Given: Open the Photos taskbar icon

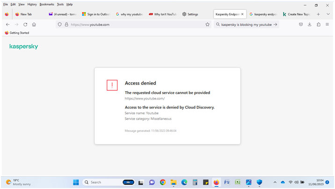Looking at the screenshot, I should (248, 182).
